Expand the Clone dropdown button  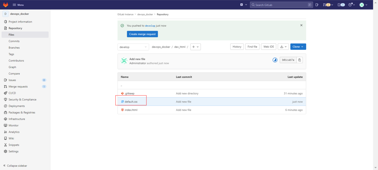(298, 47)
